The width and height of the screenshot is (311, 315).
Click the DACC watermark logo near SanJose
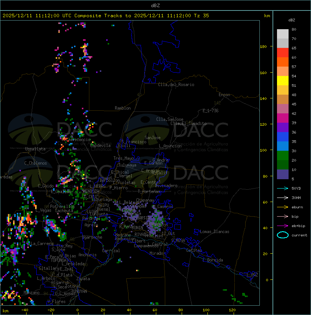click(x=176, y=130)
